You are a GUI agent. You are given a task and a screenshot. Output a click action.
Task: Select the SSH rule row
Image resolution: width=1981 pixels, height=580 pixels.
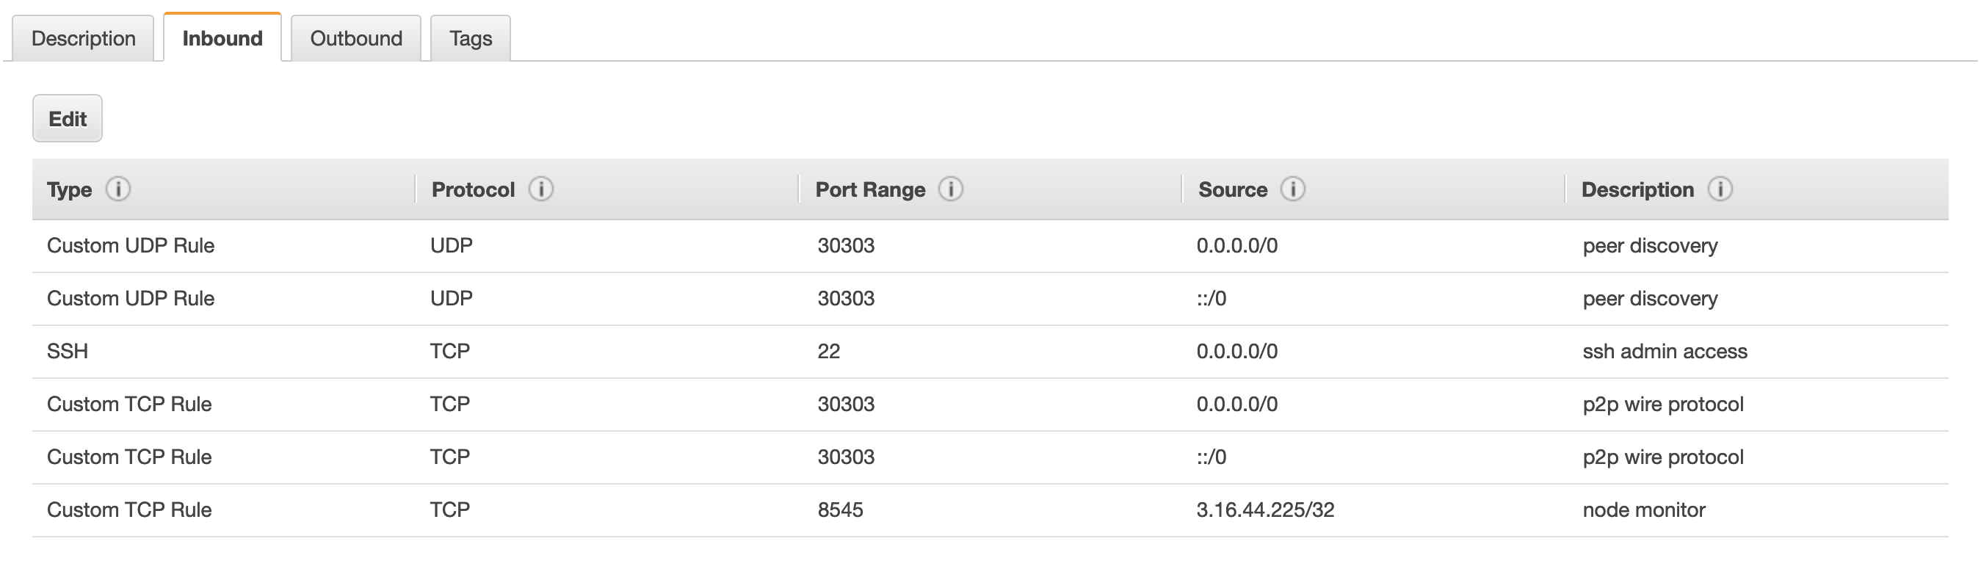(68, 351)
